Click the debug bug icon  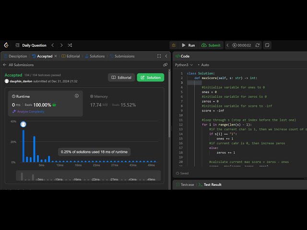[173, 45]
